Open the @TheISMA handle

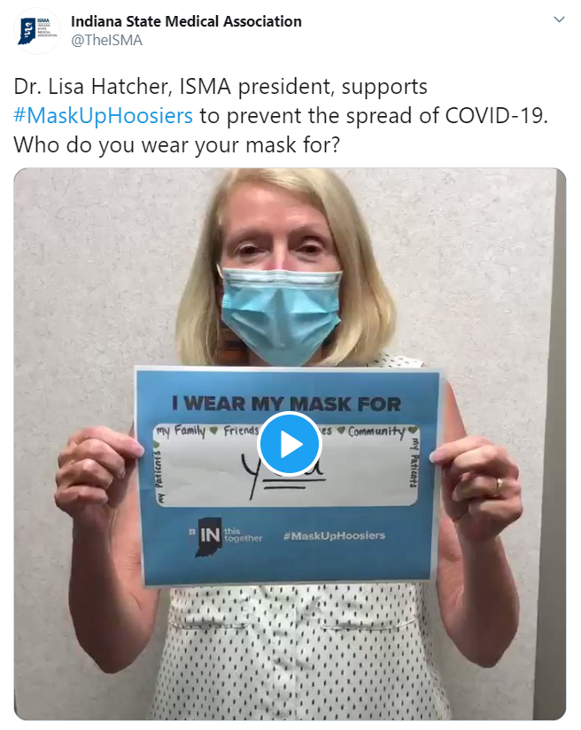point(106,41)
